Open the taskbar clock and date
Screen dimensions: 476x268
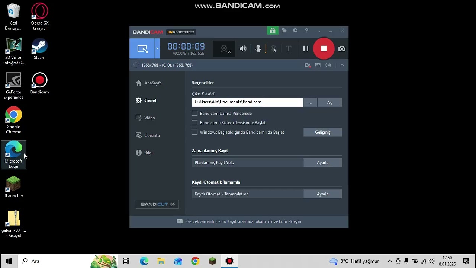447,261
